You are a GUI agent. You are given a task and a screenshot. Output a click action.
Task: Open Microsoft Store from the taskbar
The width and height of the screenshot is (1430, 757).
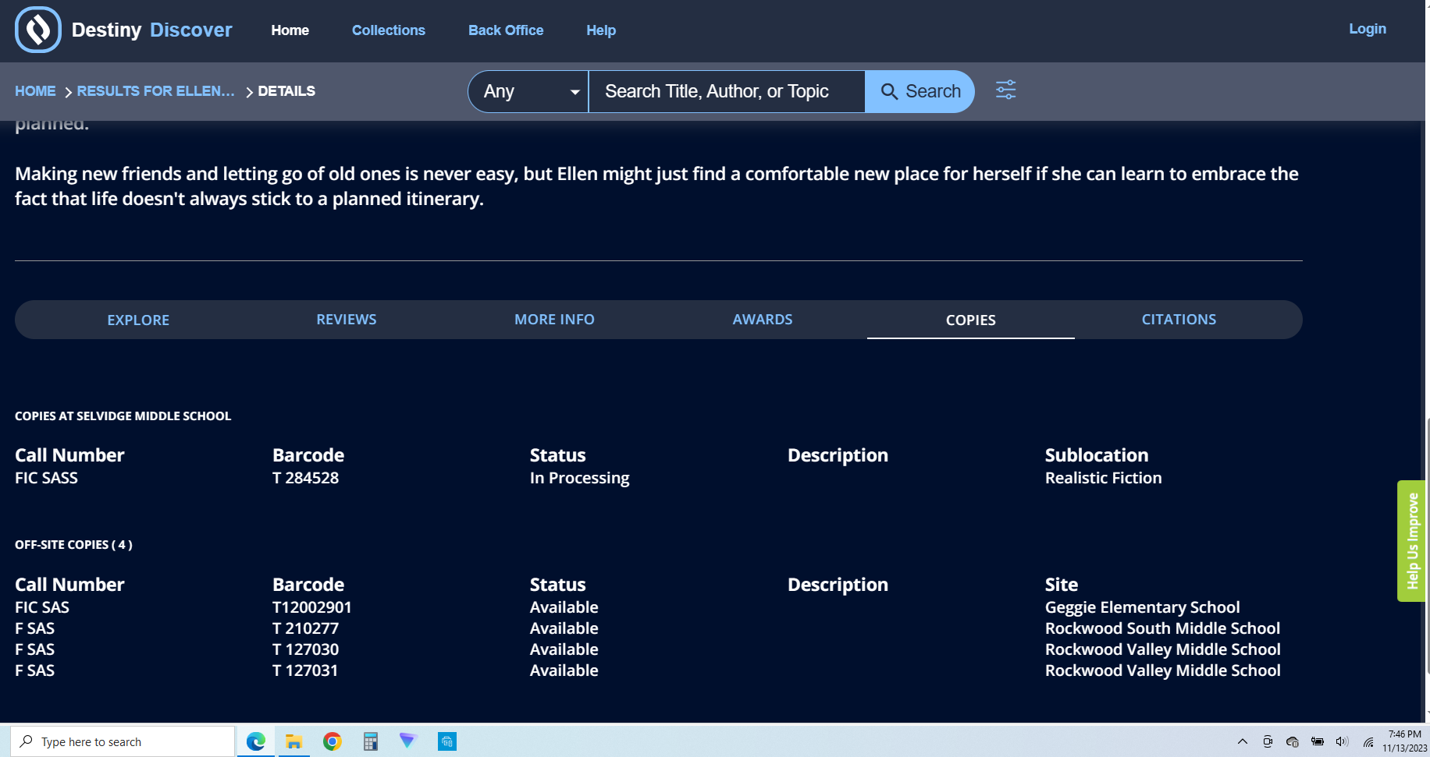446,741
